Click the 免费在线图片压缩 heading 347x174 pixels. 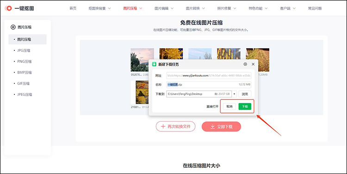click(x=201, y=23)
